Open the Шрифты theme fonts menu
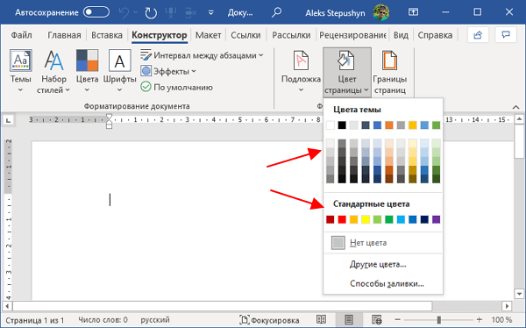Image resolution: width=526 pixels, height=328 pixels. (x=120, y=71)
